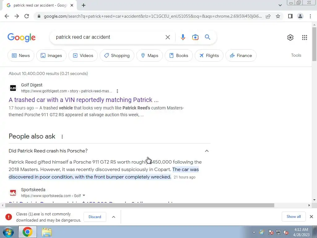Go forward with the browser forward arrow

(17, 16)
